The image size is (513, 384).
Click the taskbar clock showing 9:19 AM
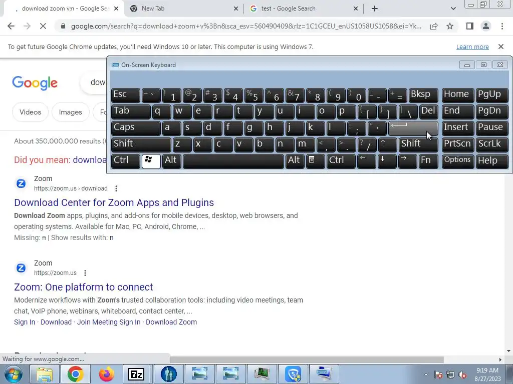coord(487,374)
